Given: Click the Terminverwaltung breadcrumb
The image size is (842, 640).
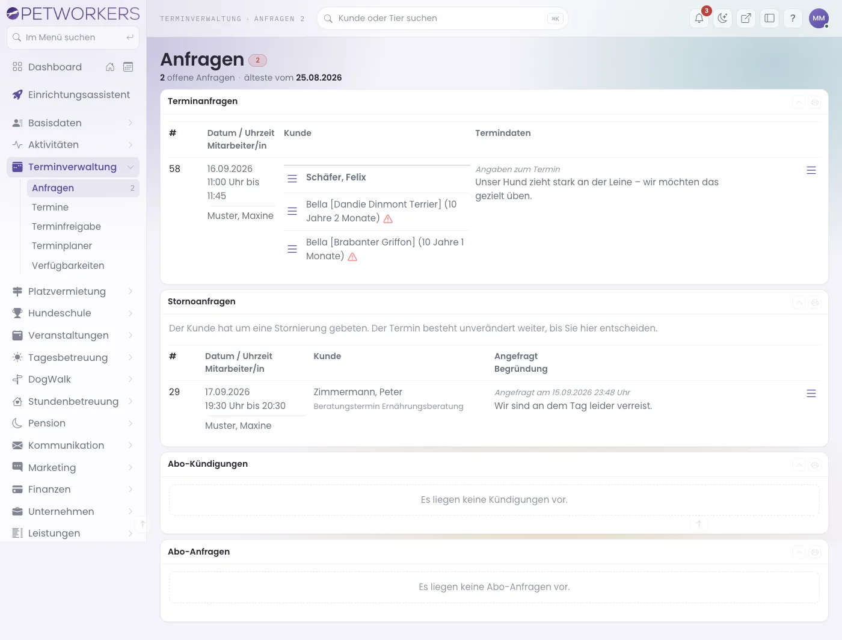Looking at the screenshot, I should 201,19.
